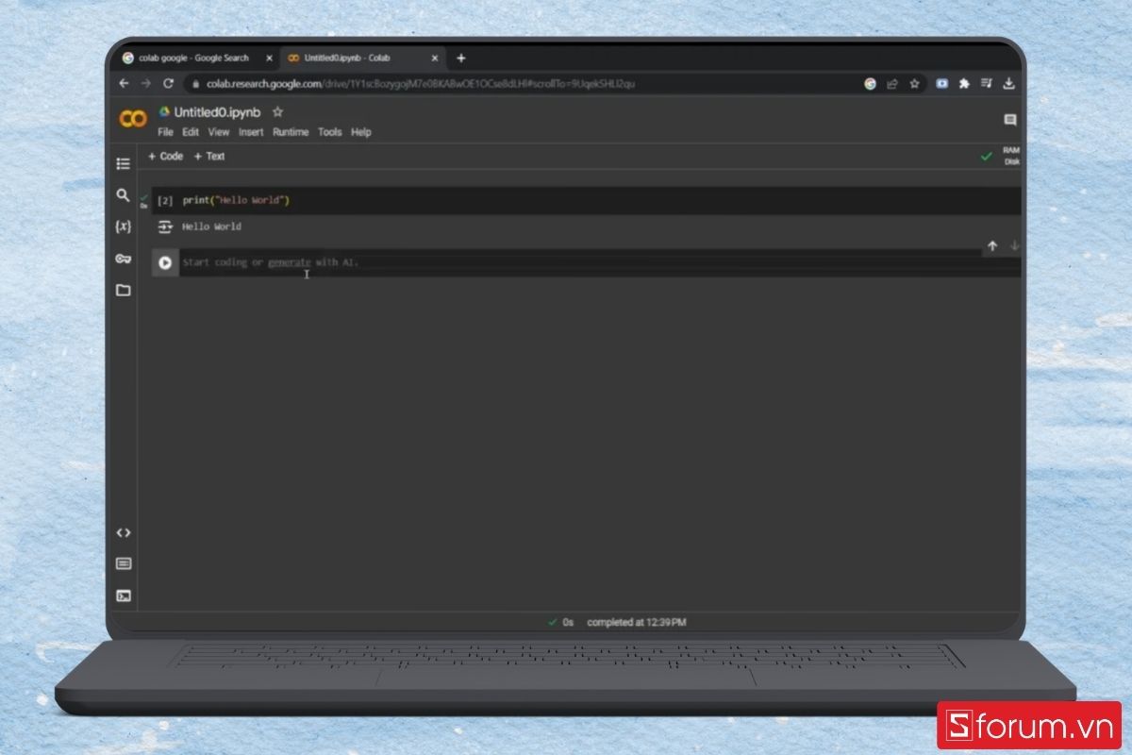Viewport: 1132px width, 755px height.
Task: Click the Hello World output text
Action: point(211,226)
